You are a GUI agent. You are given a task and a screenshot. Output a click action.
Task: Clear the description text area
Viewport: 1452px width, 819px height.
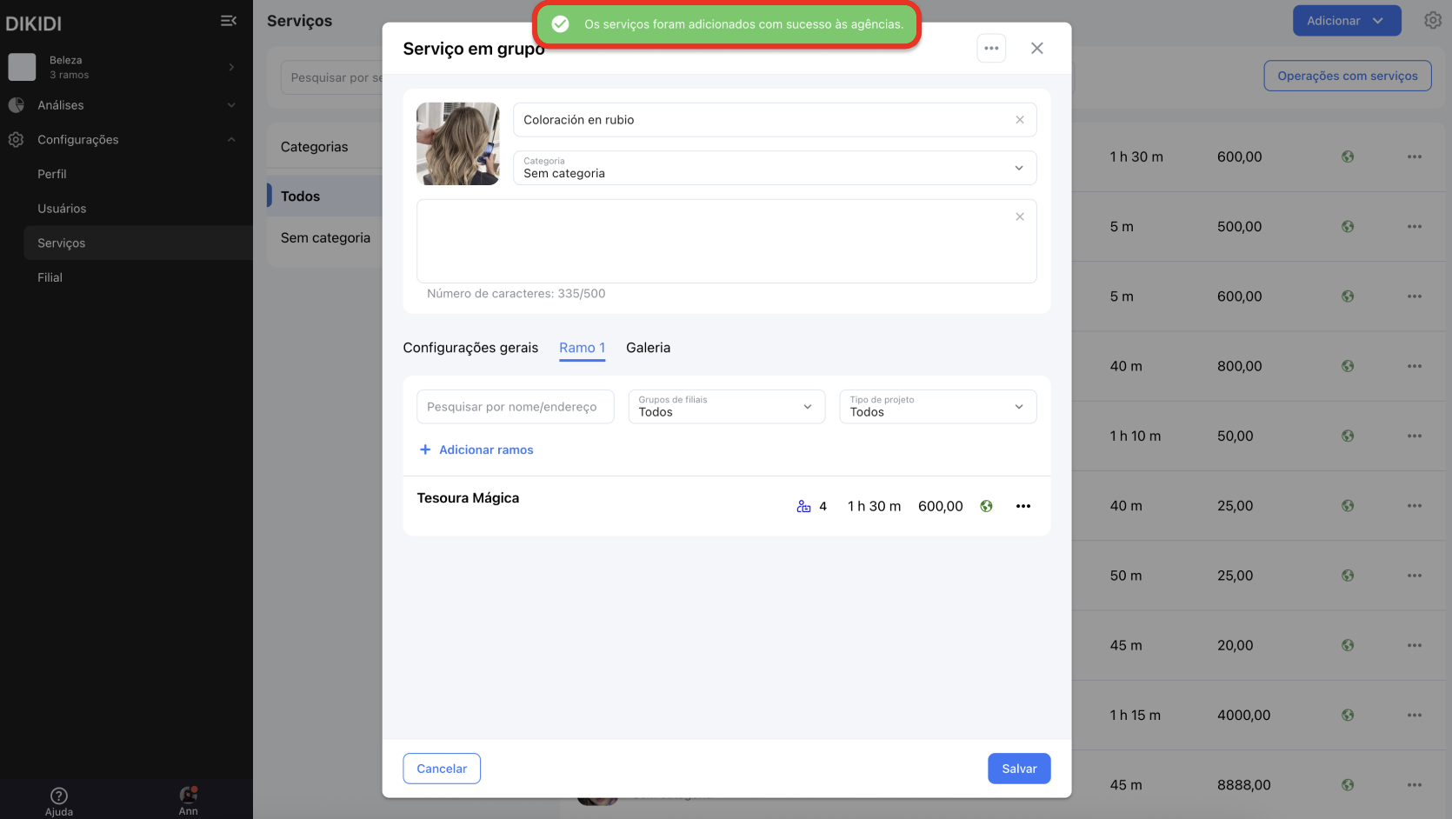click(x=1019, y=216)
